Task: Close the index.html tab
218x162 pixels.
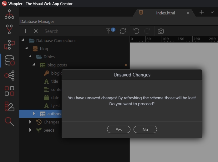Action: (188, 13)
